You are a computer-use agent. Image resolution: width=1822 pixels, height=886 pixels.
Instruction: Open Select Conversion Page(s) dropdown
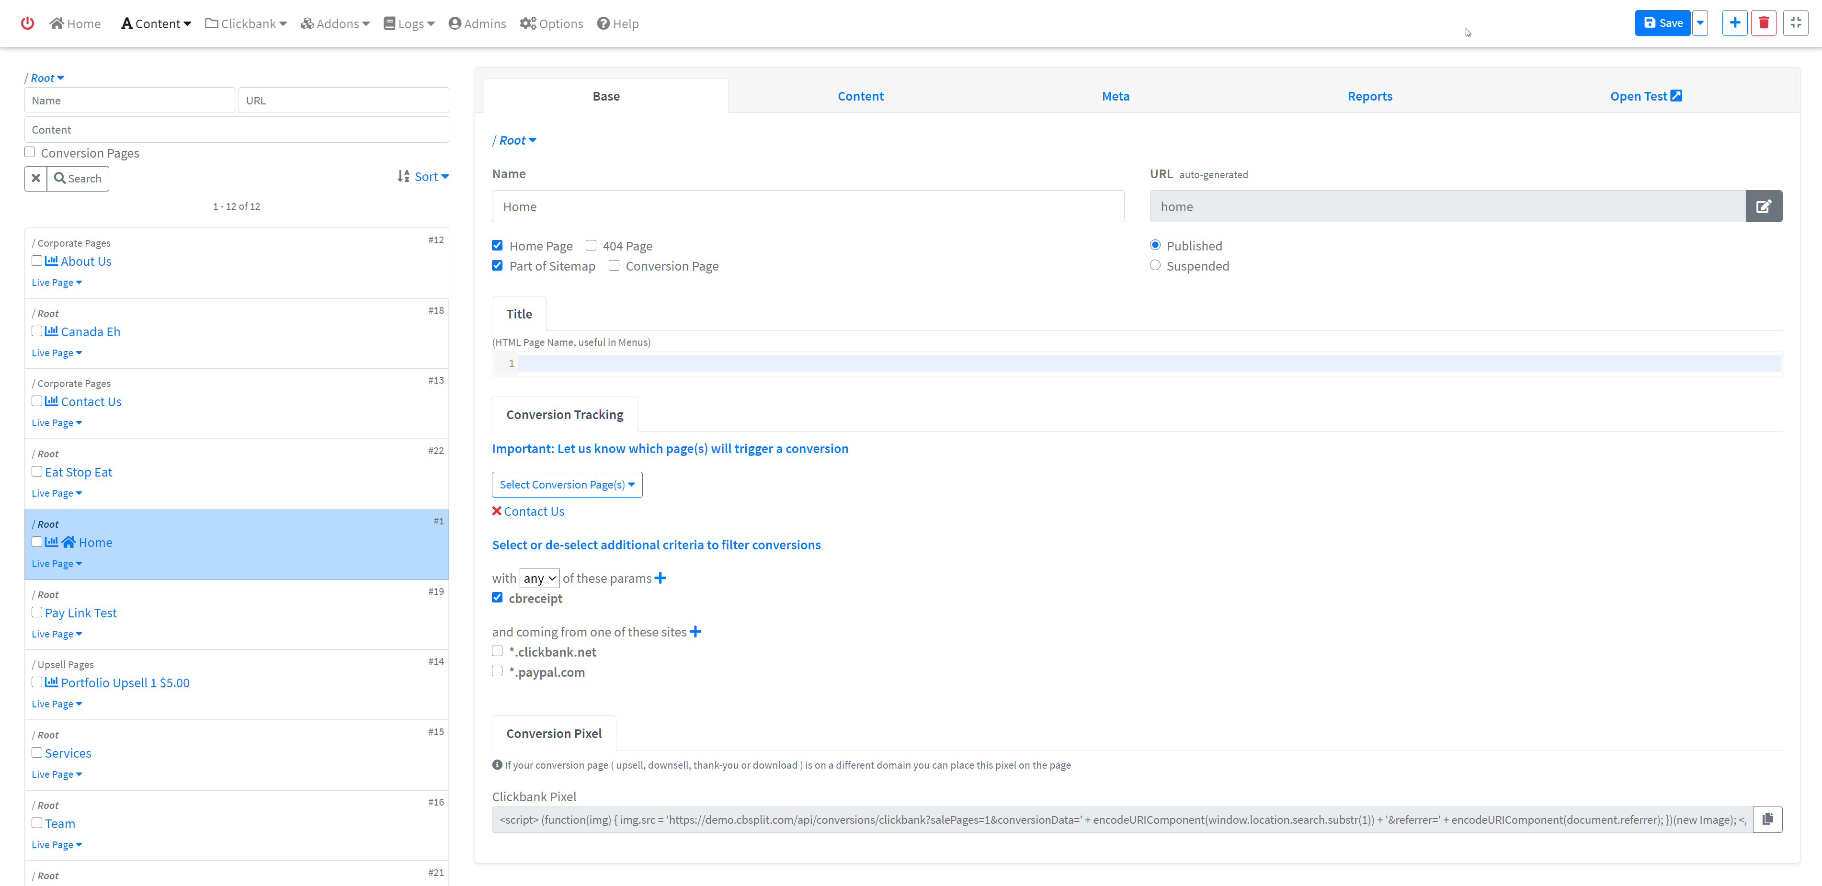click(x=567, y=484)
